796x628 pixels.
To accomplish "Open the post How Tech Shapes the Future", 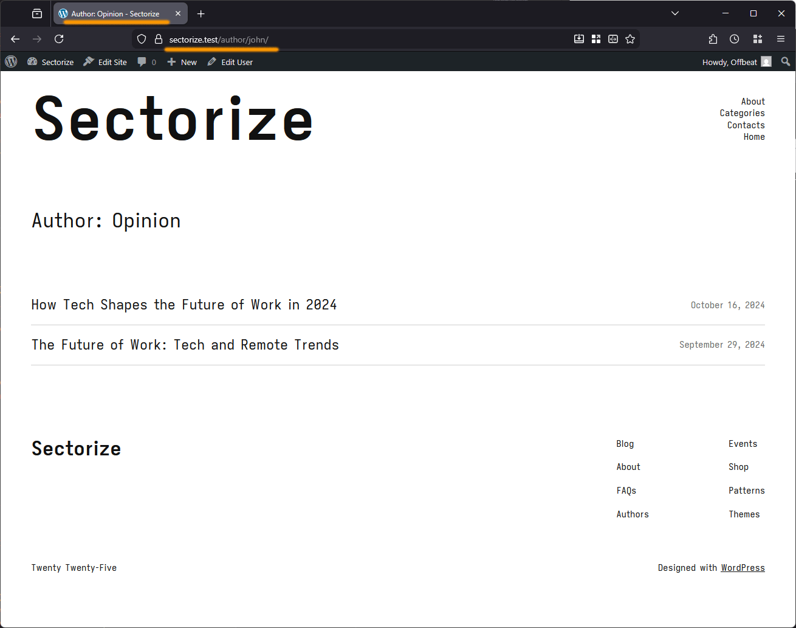I will [x=184, y=305].
